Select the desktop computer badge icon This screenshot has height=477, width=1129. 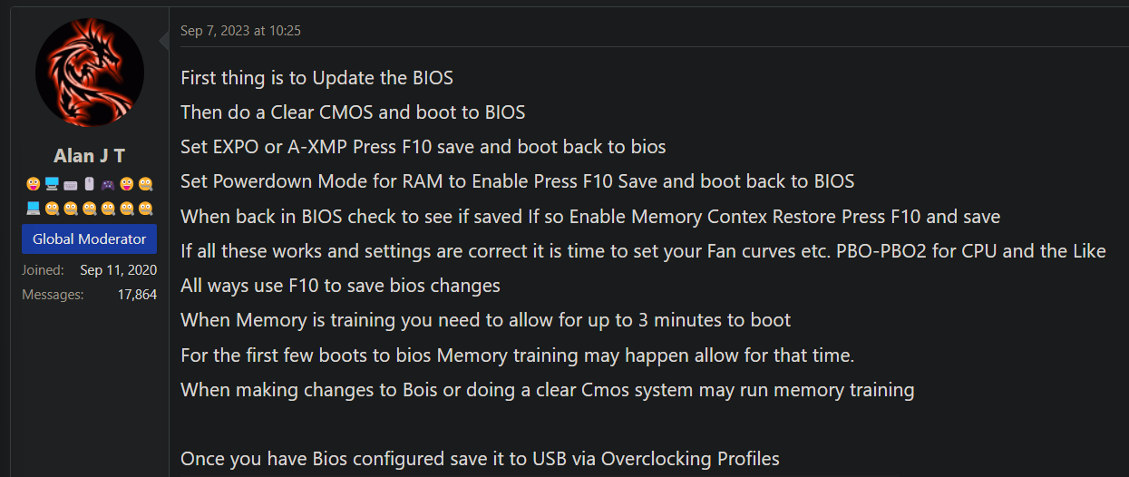click(x=52, y=184)
